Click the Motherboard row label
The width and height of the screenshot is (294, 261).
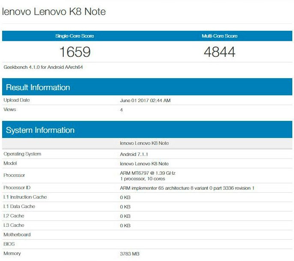[17, 235]
